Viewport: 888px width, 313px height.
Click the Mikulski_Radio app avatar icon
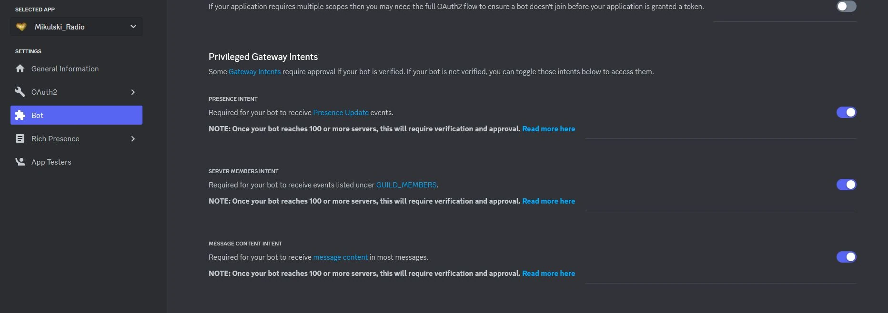(x=21, y=27)
